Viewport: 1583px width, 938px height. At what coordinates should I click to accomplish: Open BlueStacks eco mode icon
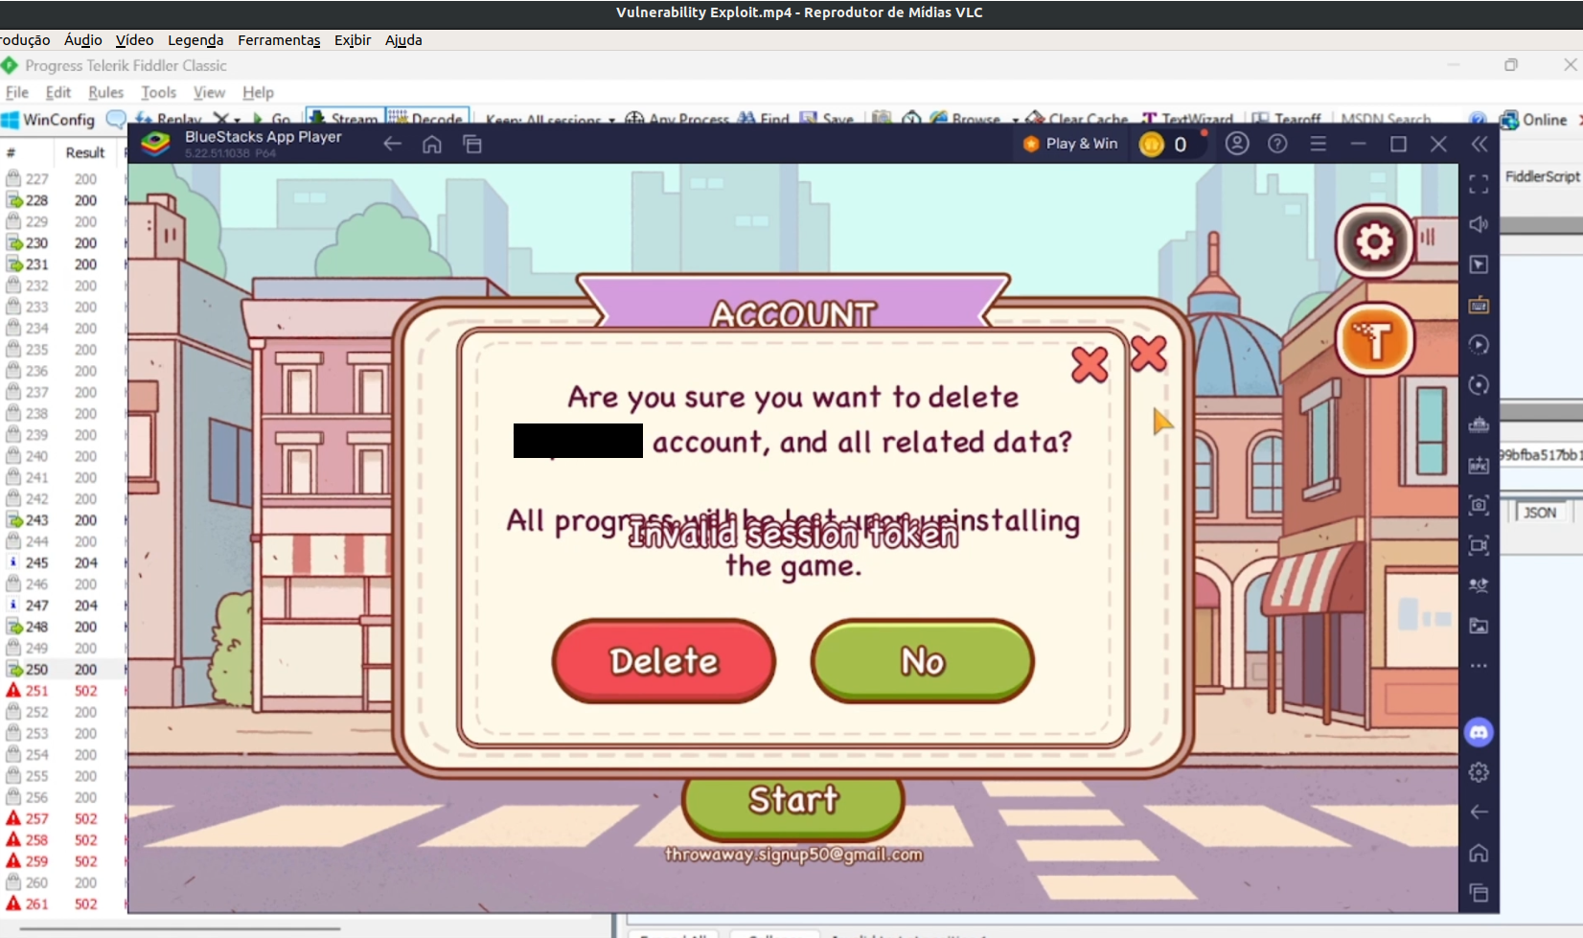point(1479,585)
